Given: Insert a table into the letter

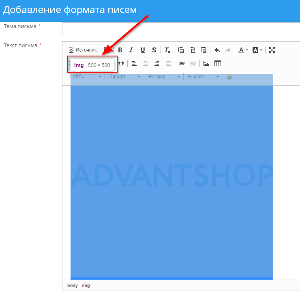Looking at the screenshot, I should 218,63.
